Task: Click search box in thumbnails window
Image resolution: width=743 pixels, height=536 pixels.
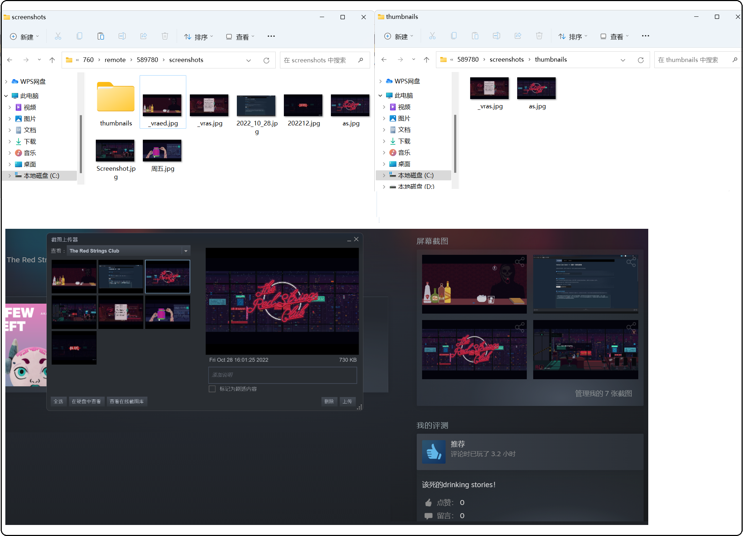Action: point(697,60)
